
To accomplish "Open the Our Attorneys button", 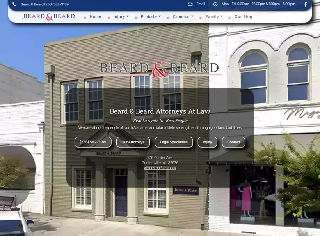I will click(x=133, y=142).
